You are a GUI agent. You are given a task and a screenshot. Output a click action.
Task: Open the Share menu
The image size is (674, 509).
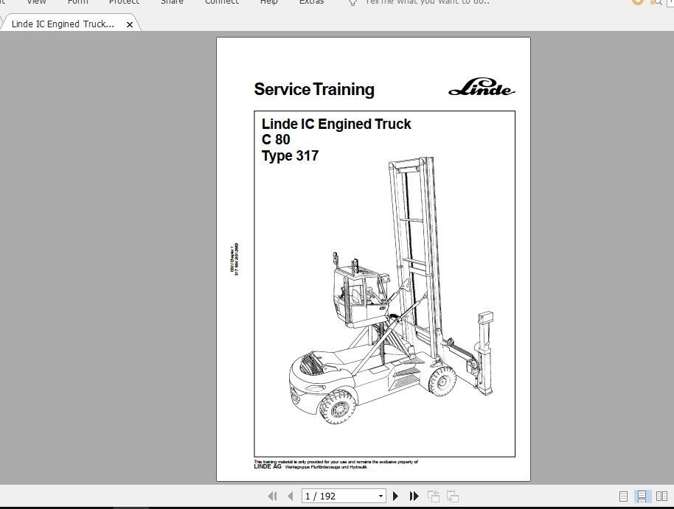click(172, 2)
